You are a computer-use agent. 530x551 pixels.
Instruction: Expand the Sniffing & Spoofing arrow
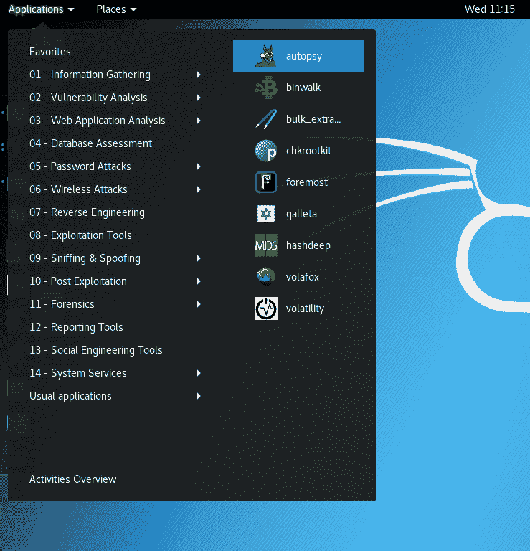click(x=199, y=258)
